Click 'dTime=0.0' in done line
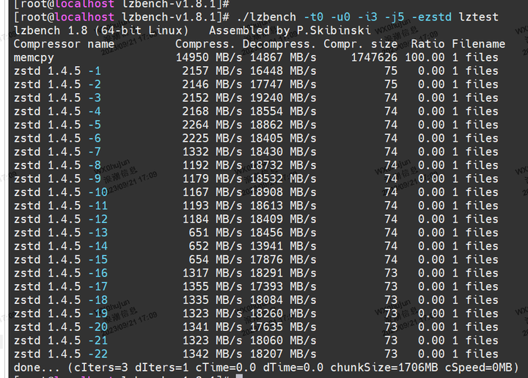The width and height of the screenshot is (528, 378). [x=293, y=368]
